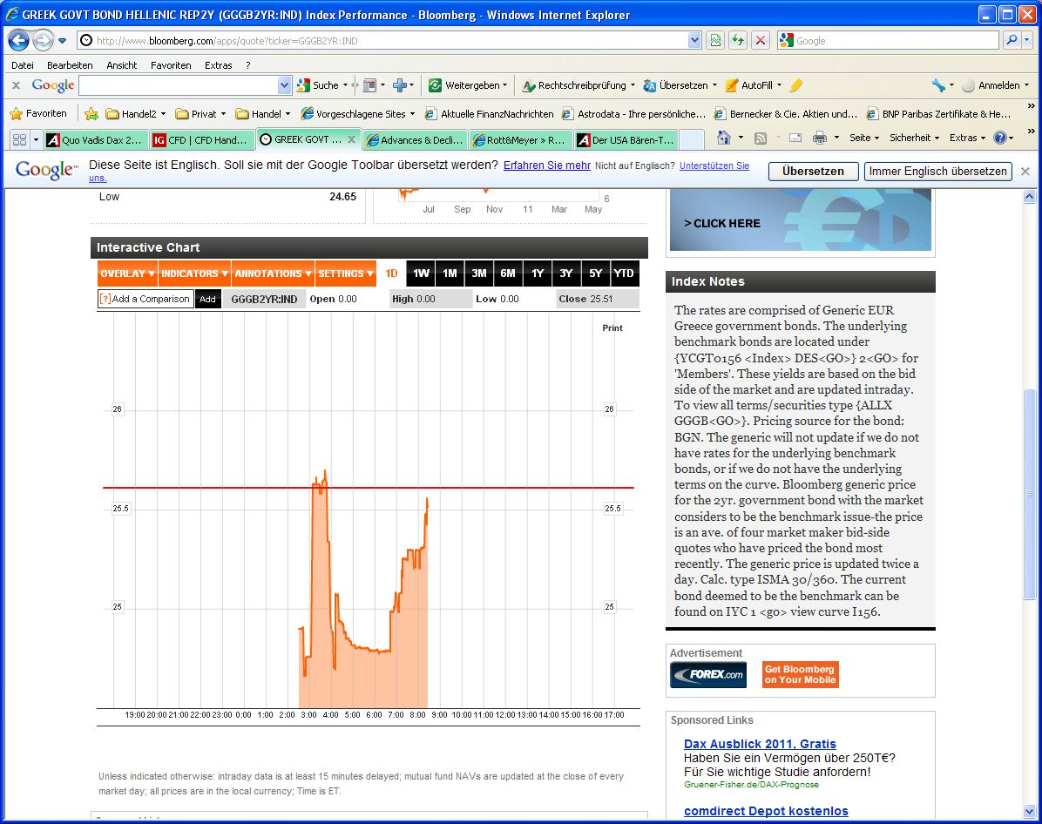Screen dimensions: 1042x824
Task: Close the GREEK GOVT tab
Action: click(351, 138)
